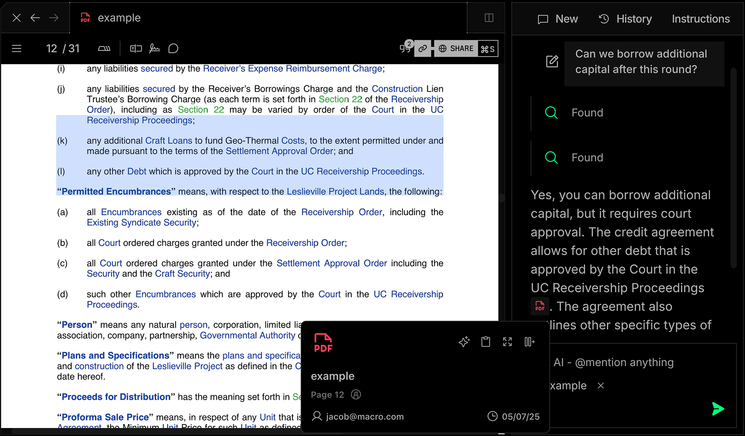Screen dimensions: 745x436
Task: Send the AI chat message
Action: point(718,409)
